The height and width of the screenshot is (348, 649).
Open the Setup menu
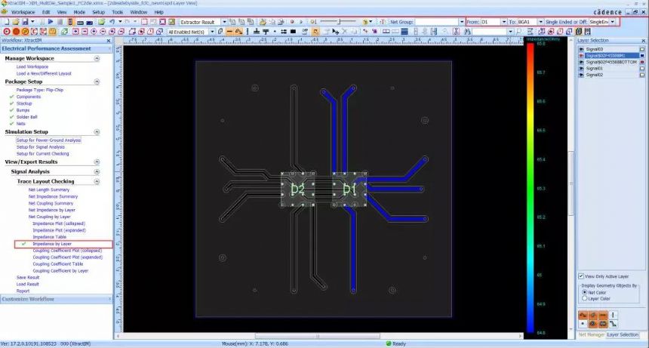(x=99, y=12)
